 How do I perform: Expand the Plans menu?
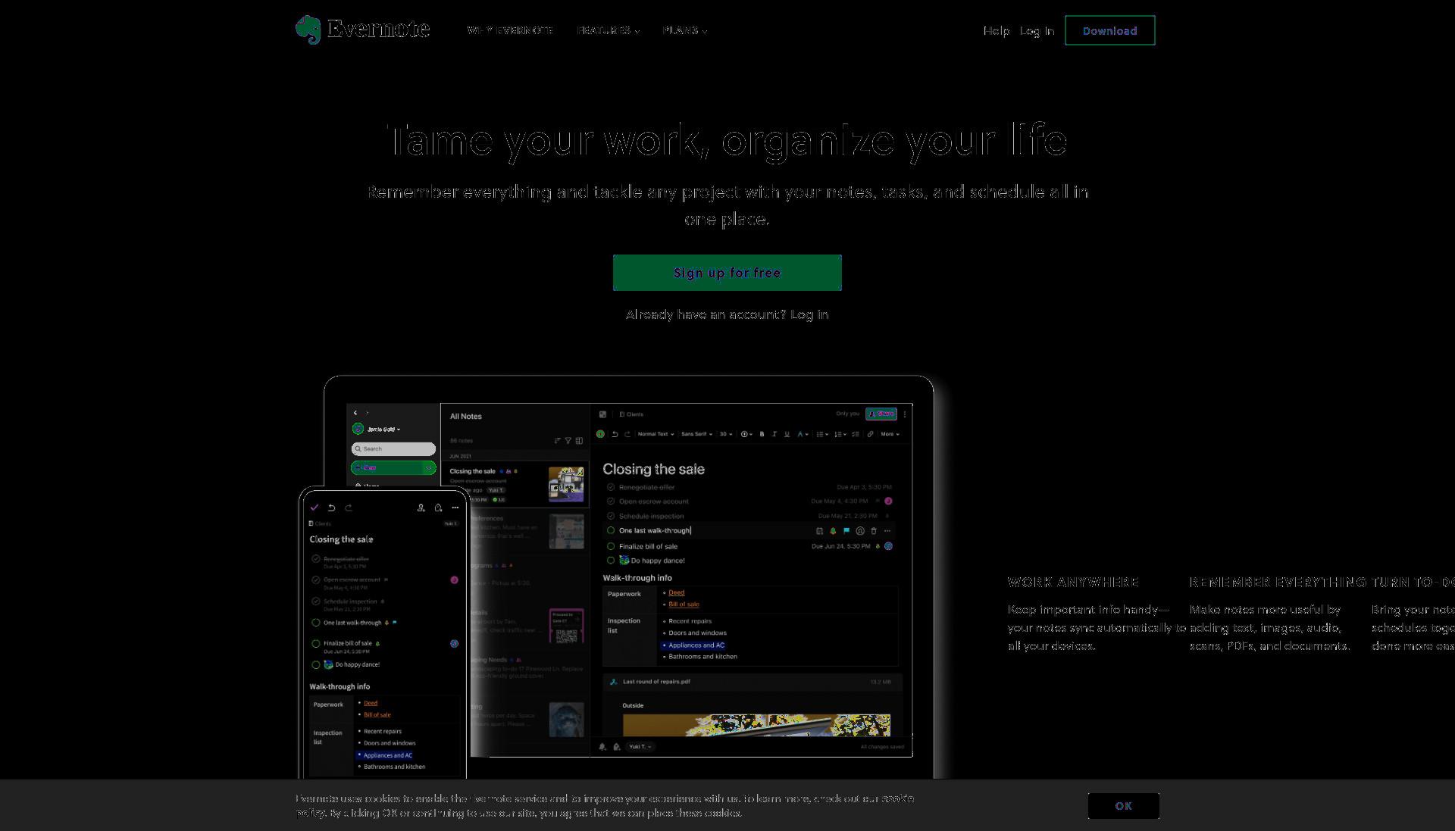pyautogui.click(x=685, y=30)
